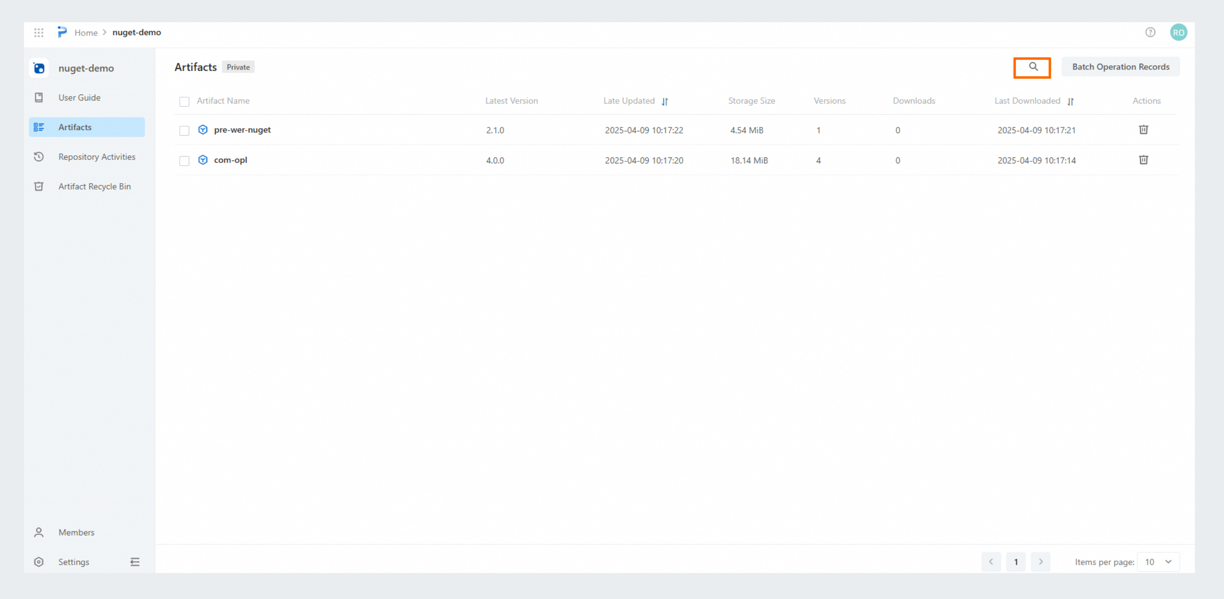Open the RO user avatar
The height and width of the screenshot is (599, 1224).
(x=1178, y=32)
